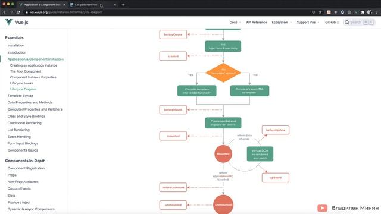Open Props in the sidebar
Viewport: 381px width, 214px height.
pyautogui.click(x=12, y=175)
